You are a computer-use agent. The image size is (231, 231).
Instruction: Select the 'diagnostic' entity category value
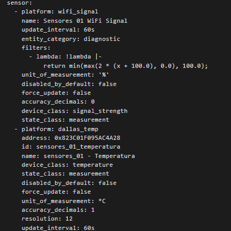(102, 39)
